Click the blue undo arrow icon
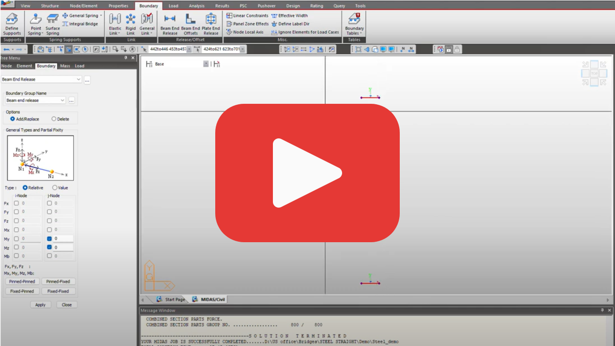The image size is (615, 346). (7, 49)
